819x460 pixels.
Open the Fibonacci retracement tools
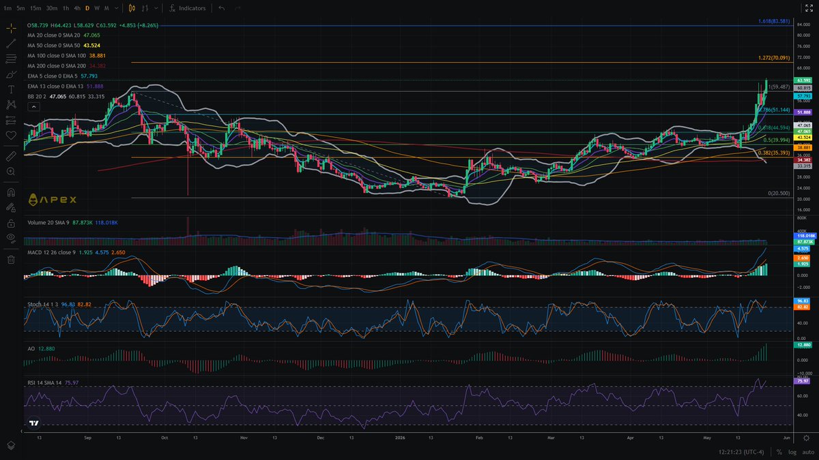point(10,59)
